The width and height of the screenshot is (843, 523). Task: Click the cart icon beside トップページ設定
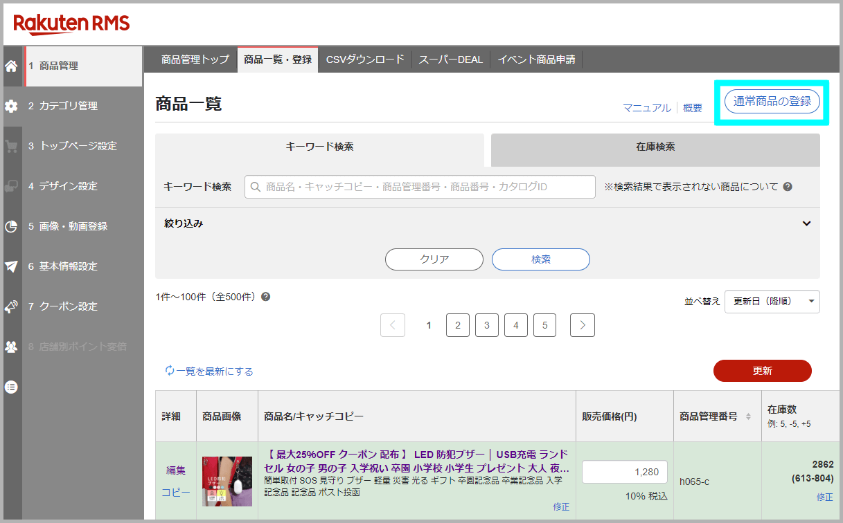click(x=11, y=147)
